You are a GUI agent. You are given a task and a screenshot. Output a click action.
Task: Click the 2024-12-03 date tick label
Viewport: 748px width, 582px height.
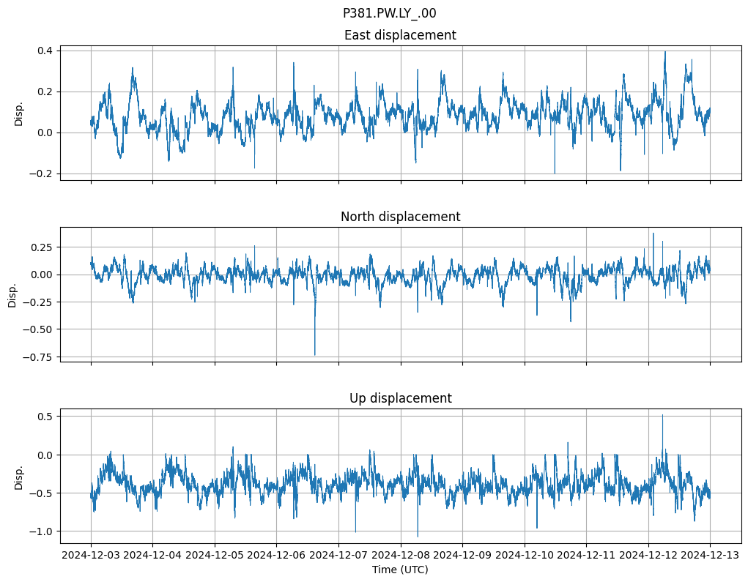[x=91, y=555]
